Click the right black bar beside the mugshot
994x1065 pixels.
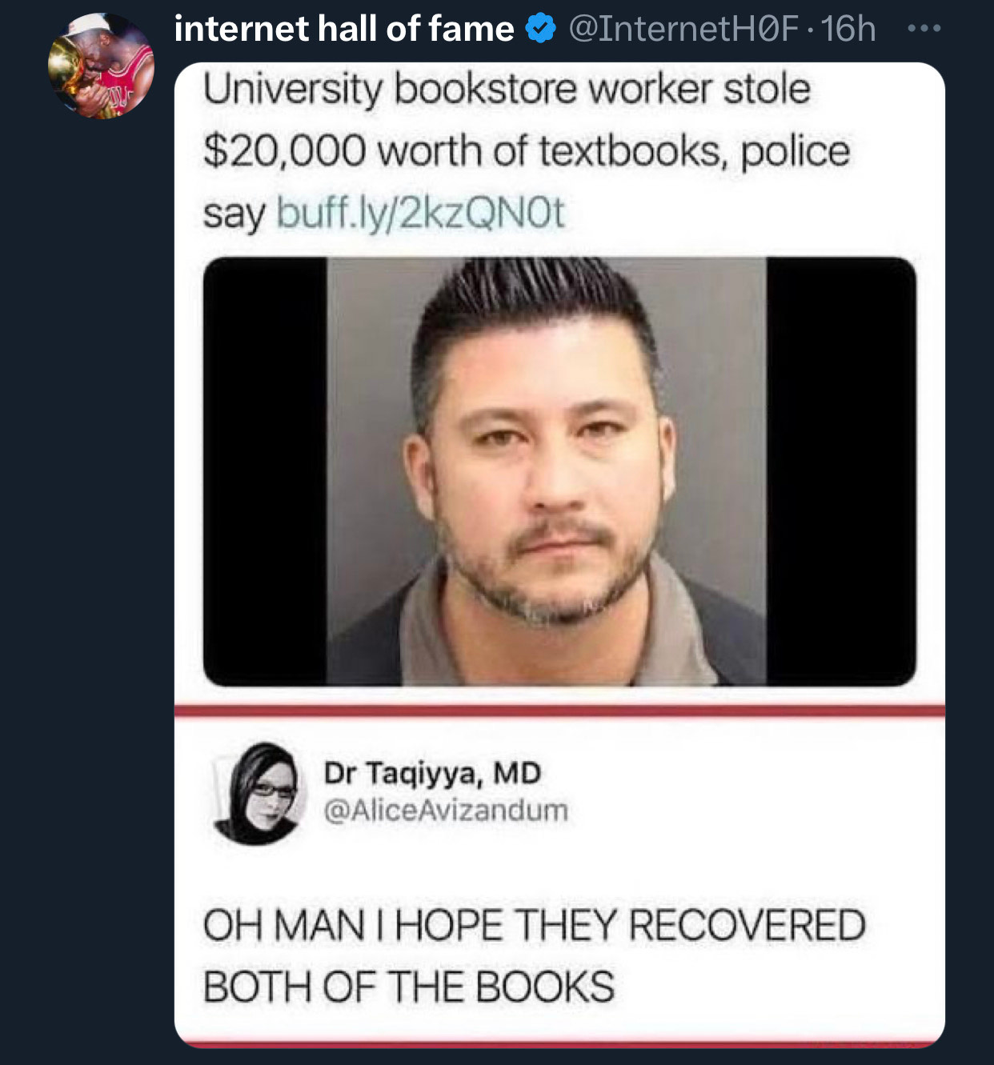(841, 470)
